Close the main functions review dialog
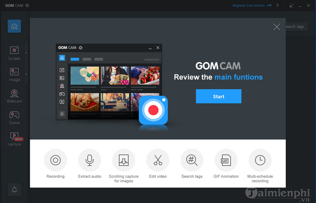The image size is (316, 203). (277, 27)
